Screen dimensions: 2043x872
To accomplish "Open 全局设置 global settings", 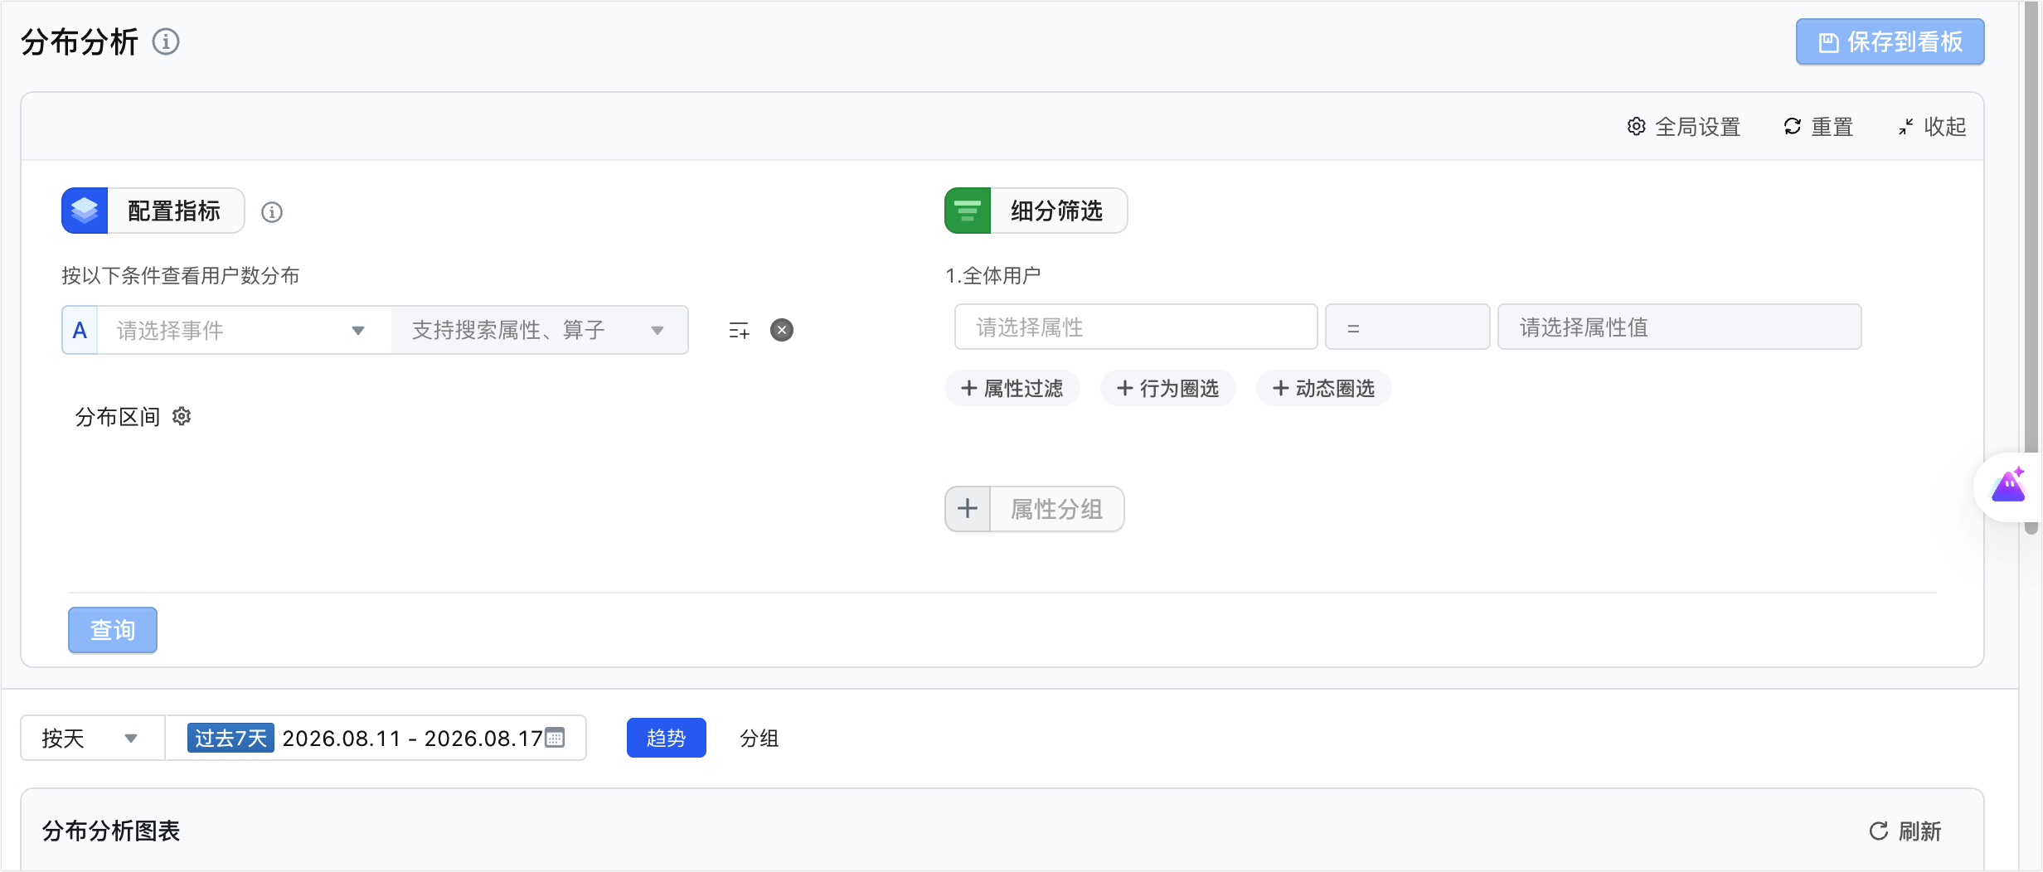I will tap(1683, 127).
